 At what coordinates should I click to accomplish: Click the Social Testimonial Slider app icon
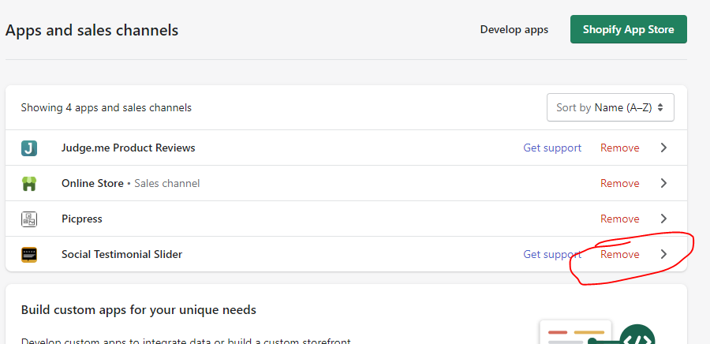pos(29,255)
